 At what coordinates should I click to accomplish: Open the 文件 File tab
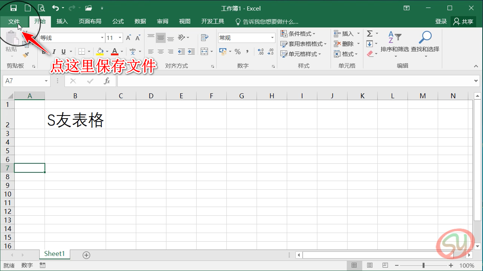[x=14, y=21]
